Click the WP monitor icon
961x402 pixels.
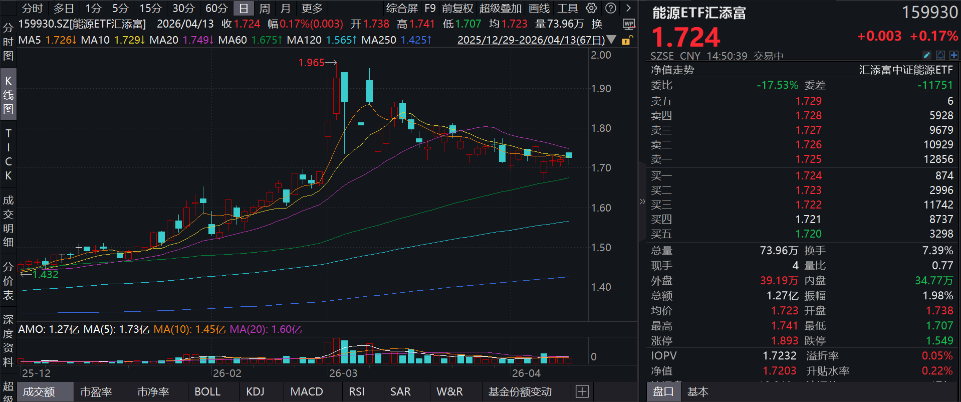(x=628, y=24)
